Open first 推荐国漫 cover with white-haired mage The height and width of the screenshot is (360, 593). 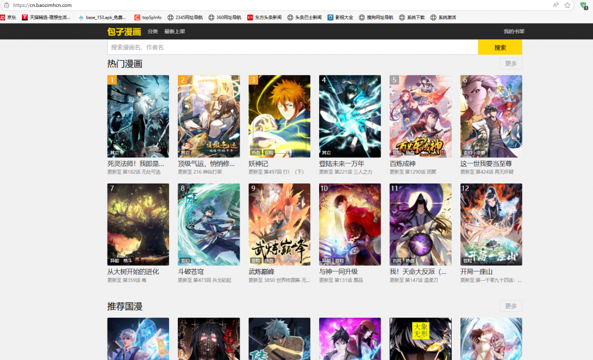(x=138, y=339)
